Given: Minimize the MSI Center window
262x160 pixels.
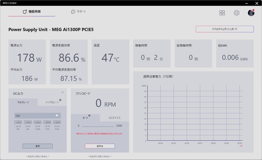Looking at the screenshot, I should 246,3.
